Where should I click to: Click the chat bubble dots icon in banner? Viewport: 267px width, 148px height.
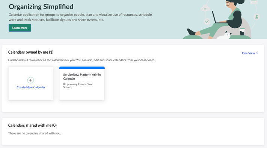(205, 9)
